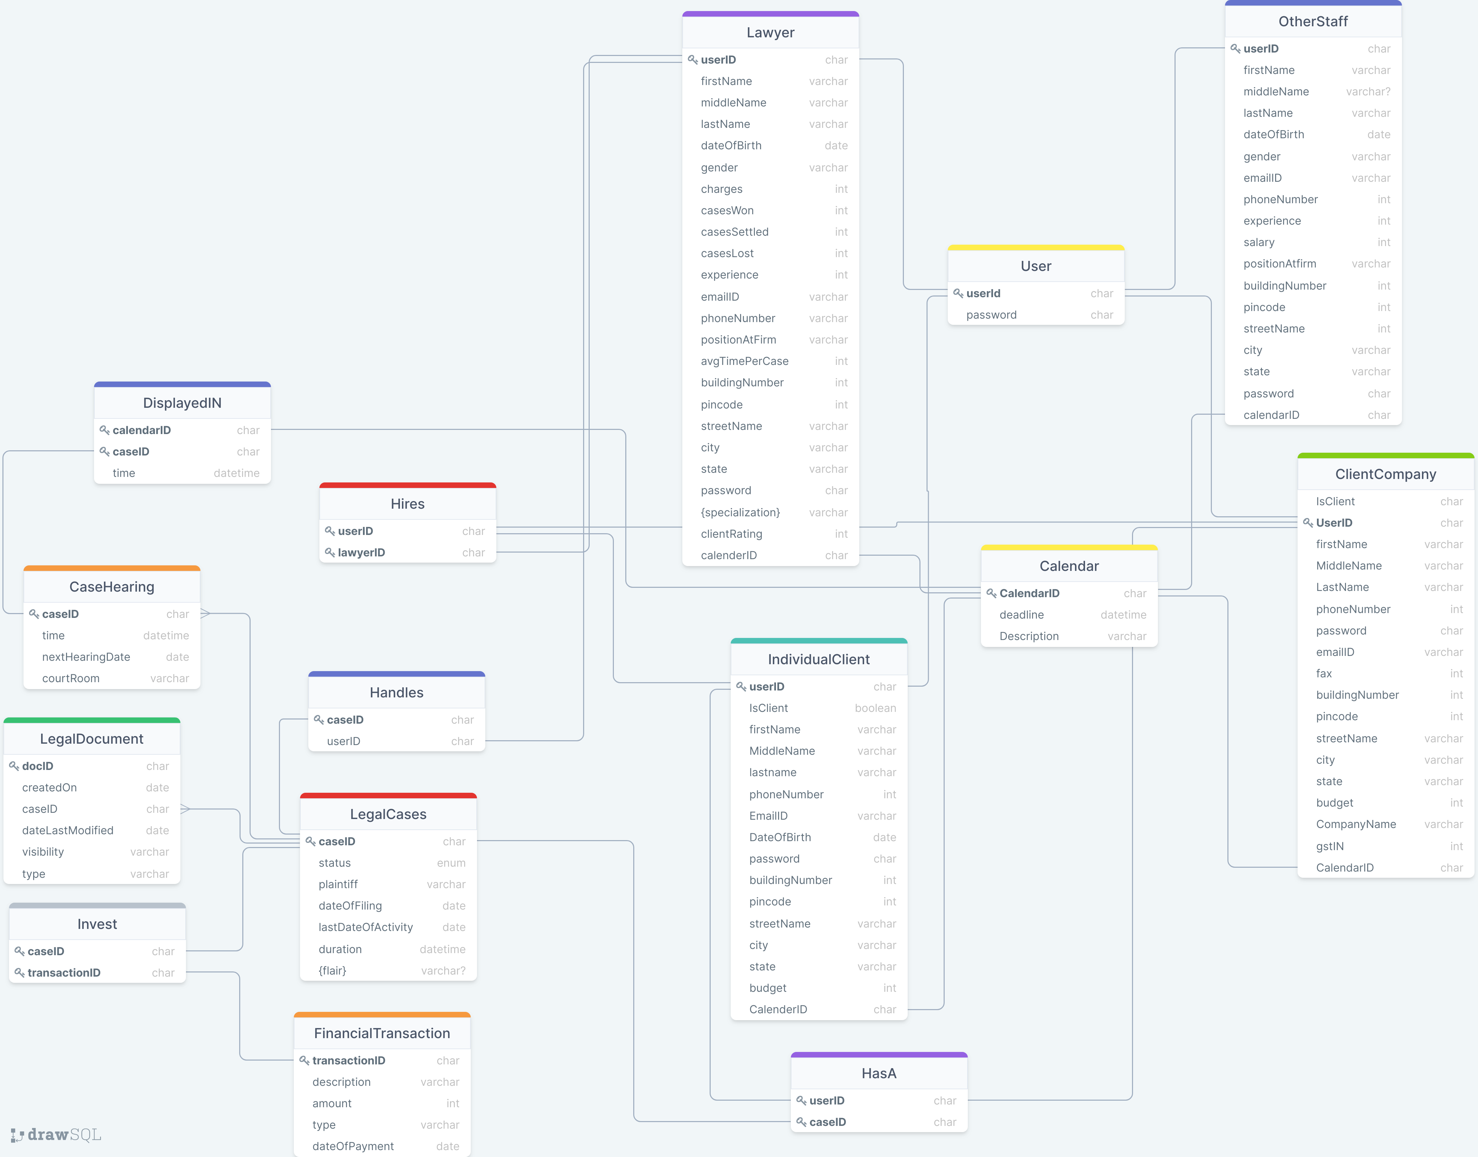Viewport: 1478px width, 1157px height.
Task: Click the key icon next to FinancialTransaction transactionID
Action: (x=304, y=1061)
